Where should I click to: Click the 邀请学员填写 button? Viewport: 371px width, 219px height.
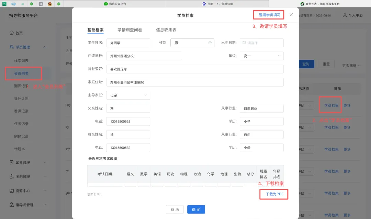pos(269,14)
